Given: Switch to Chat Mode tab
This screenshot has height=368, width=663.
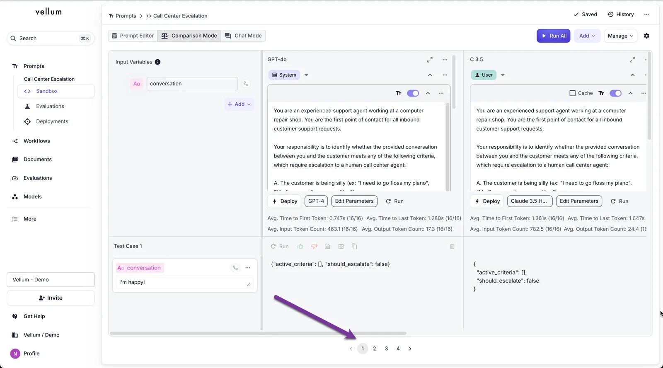Looking at the screenshot, I should pyautogui.click(x=243, y=36).
